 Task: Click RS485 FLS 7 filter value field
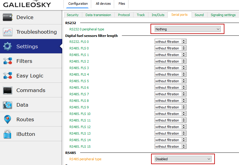(168, 94)
